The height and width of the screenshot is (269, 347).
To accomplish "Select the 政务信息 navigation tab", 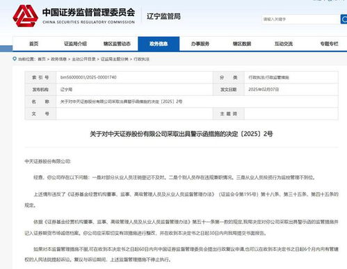I will coord(159,44).
